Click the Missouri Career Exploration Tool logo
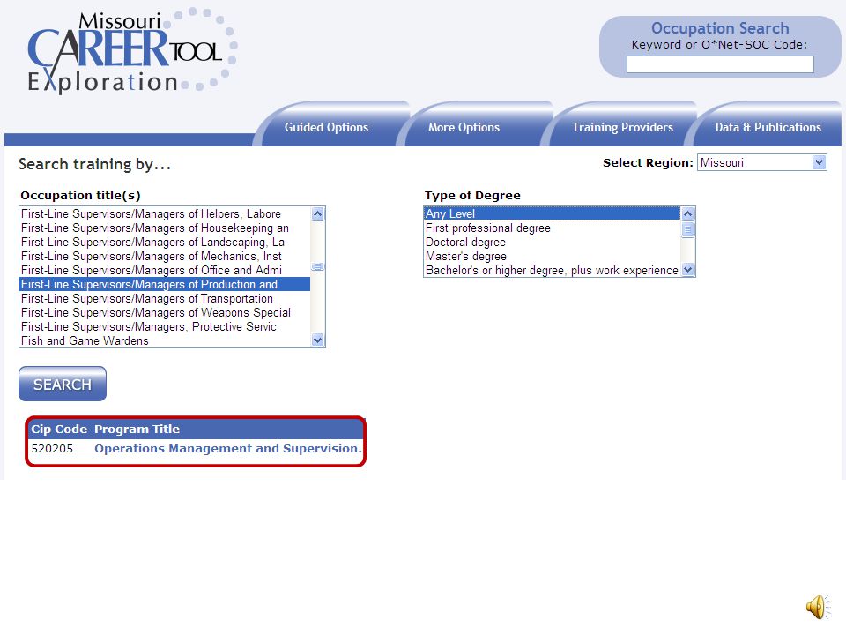The height and width of the screenshot is (635, 846). tap(131, 50)
